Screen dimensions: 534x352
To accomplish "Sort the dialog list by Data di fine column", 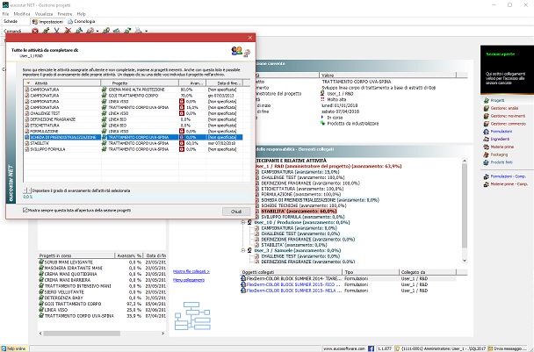I will point(225,83).
